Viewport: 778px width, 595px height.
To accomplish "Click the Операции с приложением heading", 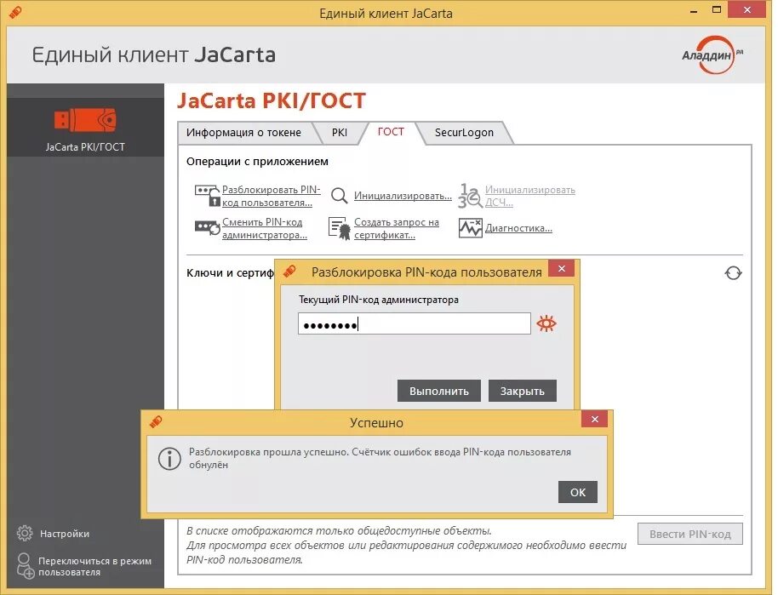I will tap(257, 161).
